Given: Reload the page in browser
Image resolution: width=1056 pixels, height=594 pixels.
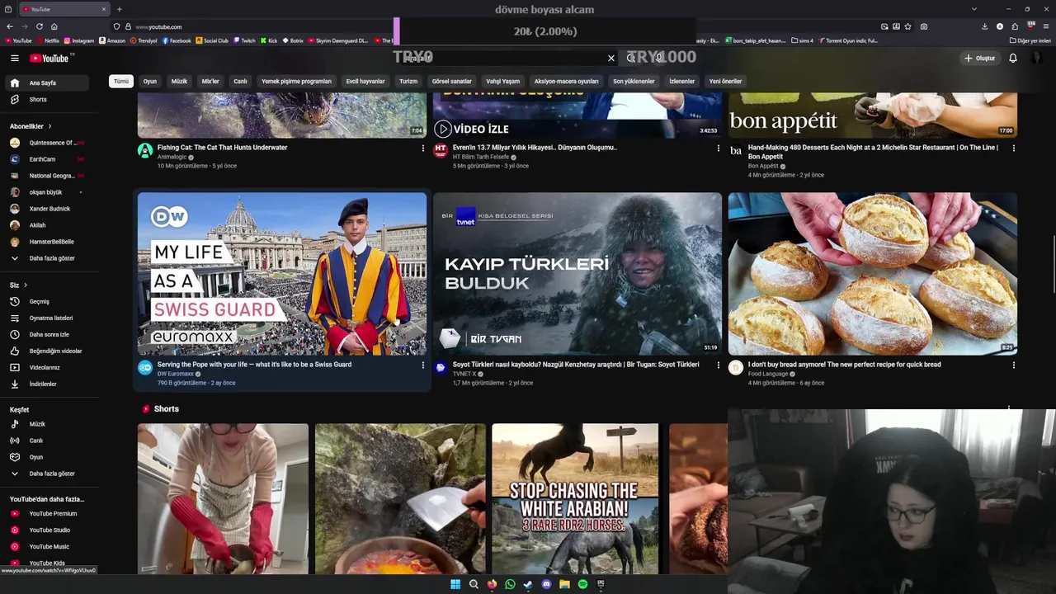Looking at the screenshot, I should (39, 26).
